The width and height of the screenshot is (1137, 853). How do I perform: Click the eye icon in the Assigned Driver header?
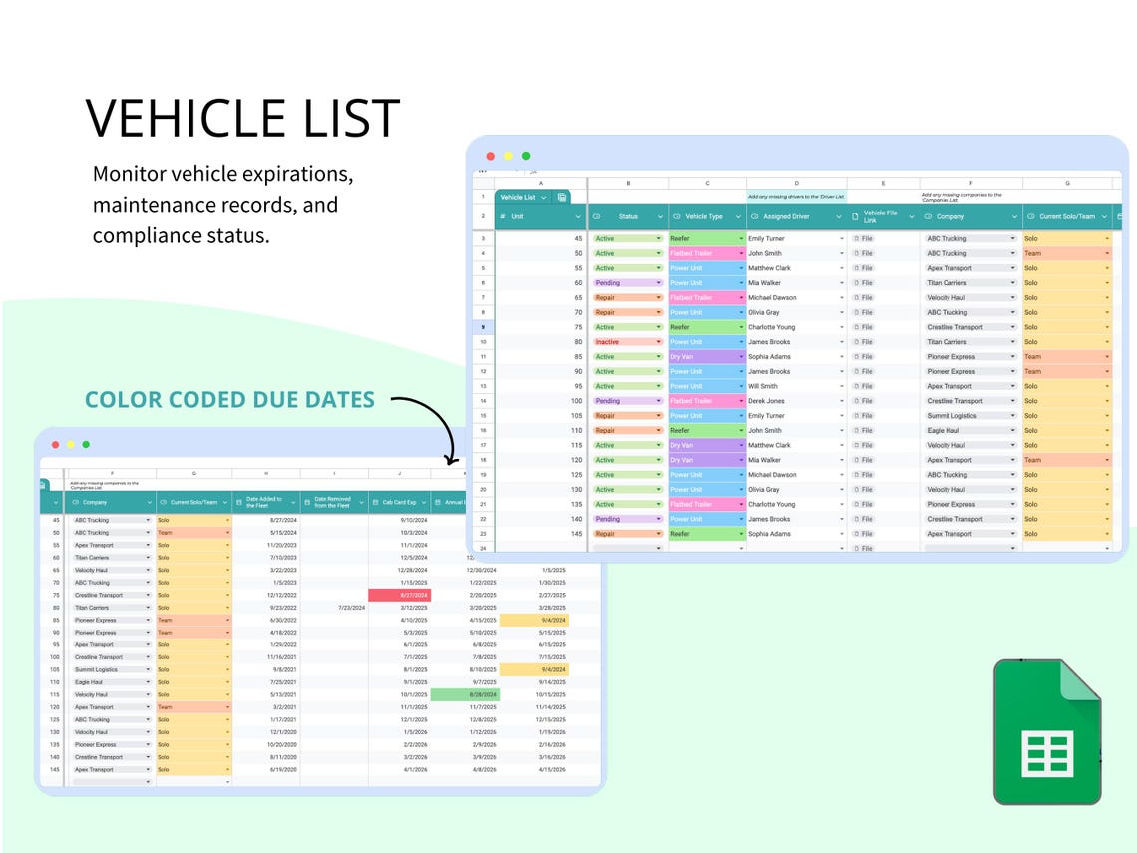click(x=754, y=216)
